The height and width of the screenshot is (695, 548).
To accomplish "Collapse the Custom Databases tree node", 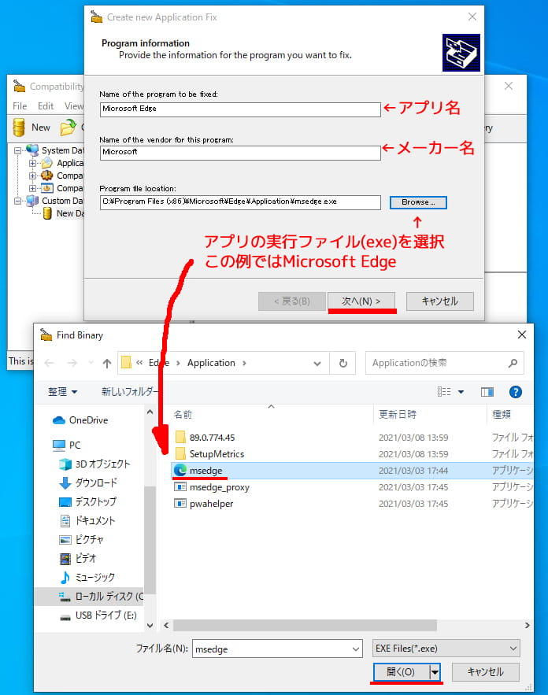I will coord(17,201).
